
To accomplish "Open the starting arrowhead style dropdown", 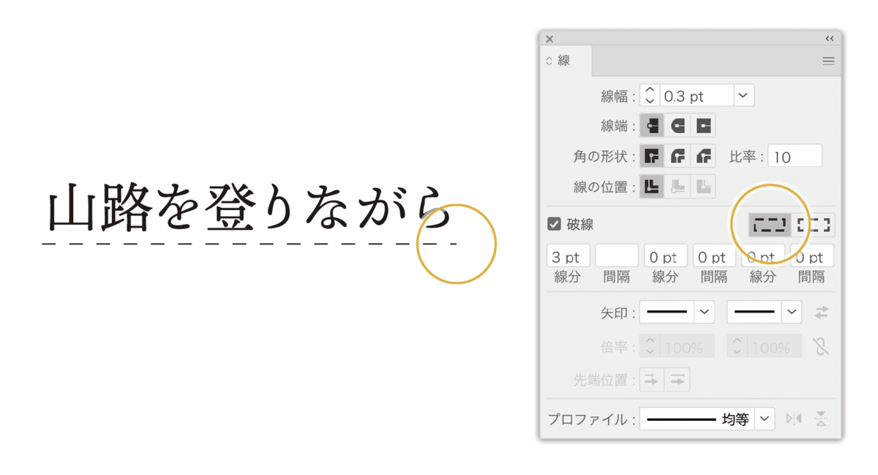I will 703,312.
